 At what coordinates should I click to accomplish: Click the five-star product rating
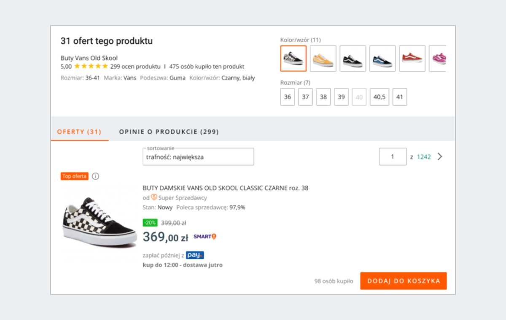91,67
